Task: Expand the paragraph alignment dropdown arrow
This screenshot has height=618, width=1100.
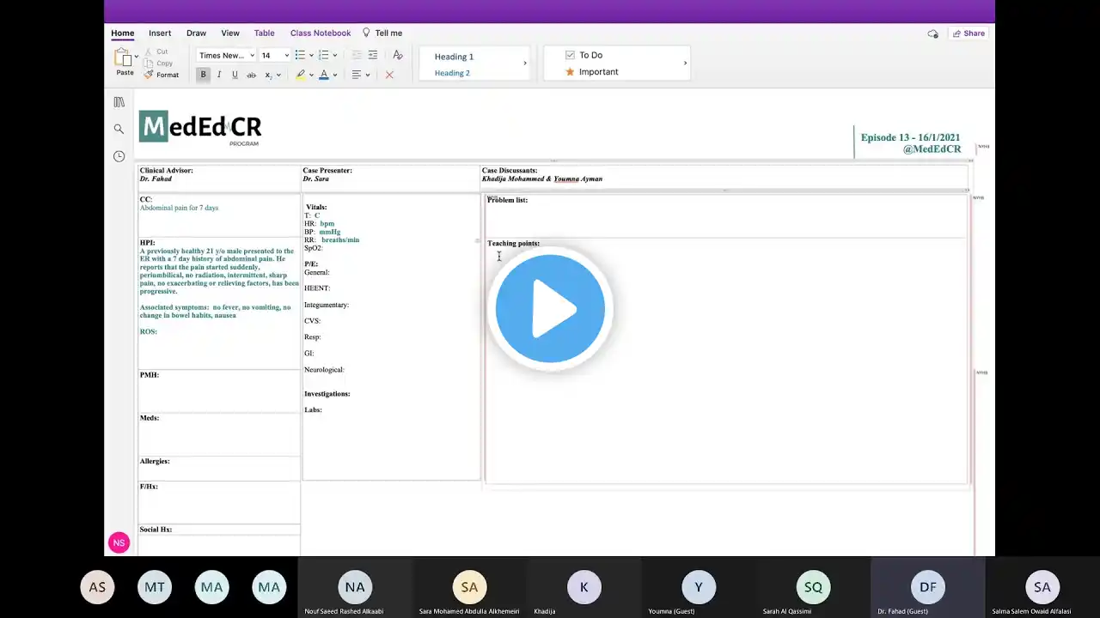Action: click(x=368, y=75)
